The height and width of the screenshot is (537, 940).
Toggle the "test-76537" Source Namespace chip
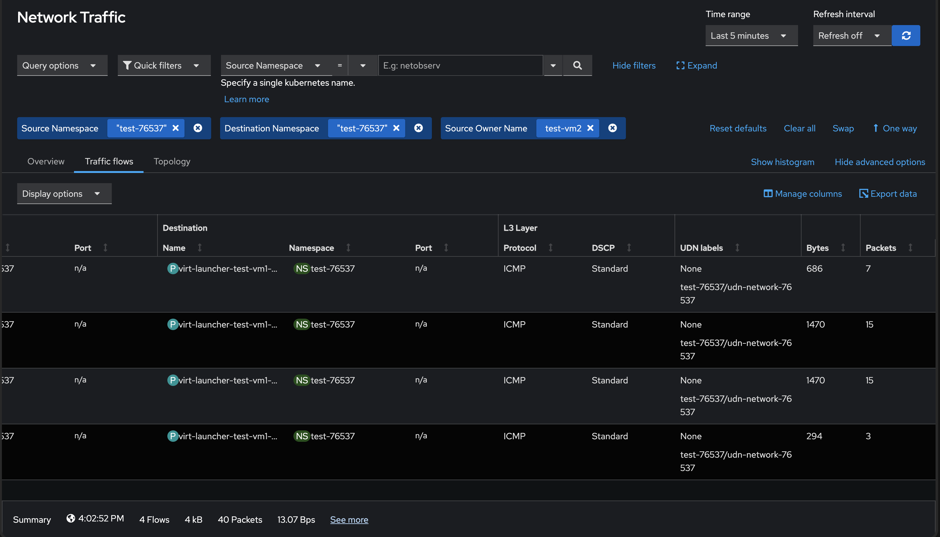(x=141, y=128)
